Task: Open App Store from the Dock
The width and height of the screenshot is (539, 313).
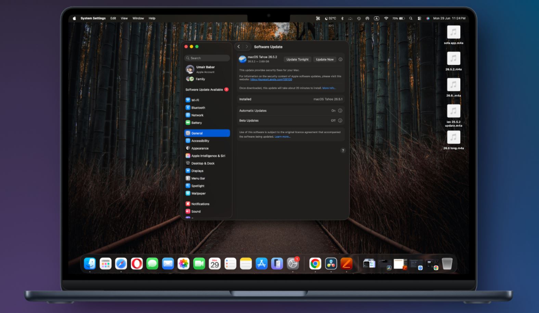Action: 261,263
